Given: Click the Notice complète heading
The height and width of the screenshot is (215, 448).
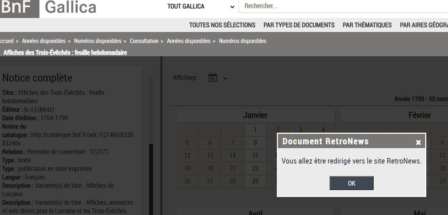Looking at the screenshot, I should coord(37,78).
